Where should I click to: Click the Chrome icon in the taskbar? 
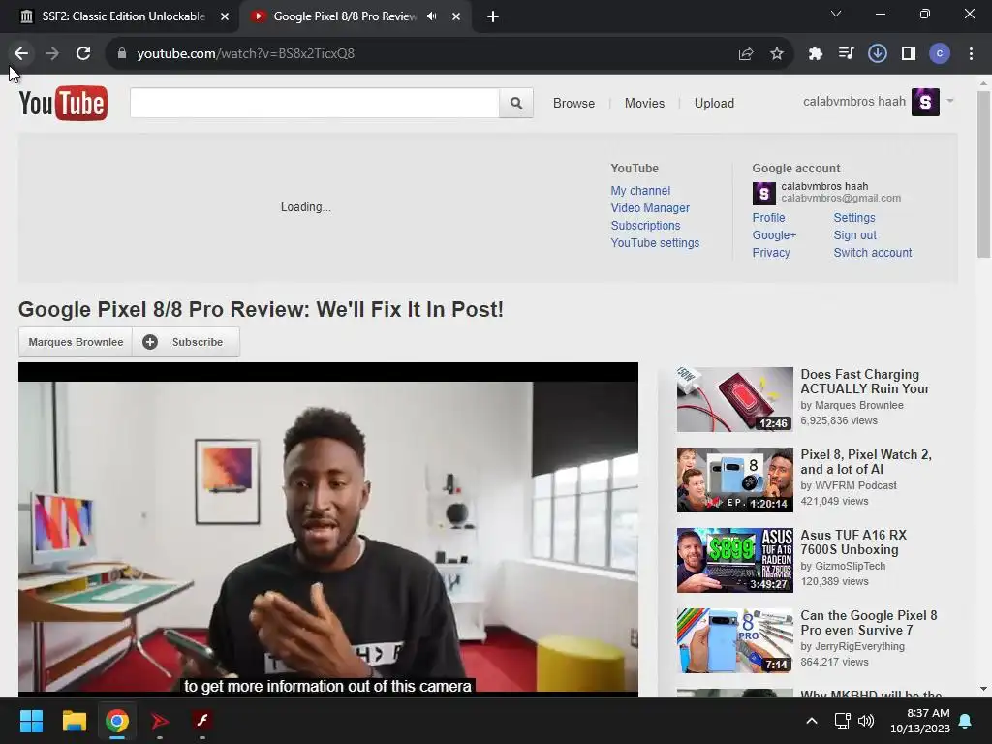click(x=117, y=721)
